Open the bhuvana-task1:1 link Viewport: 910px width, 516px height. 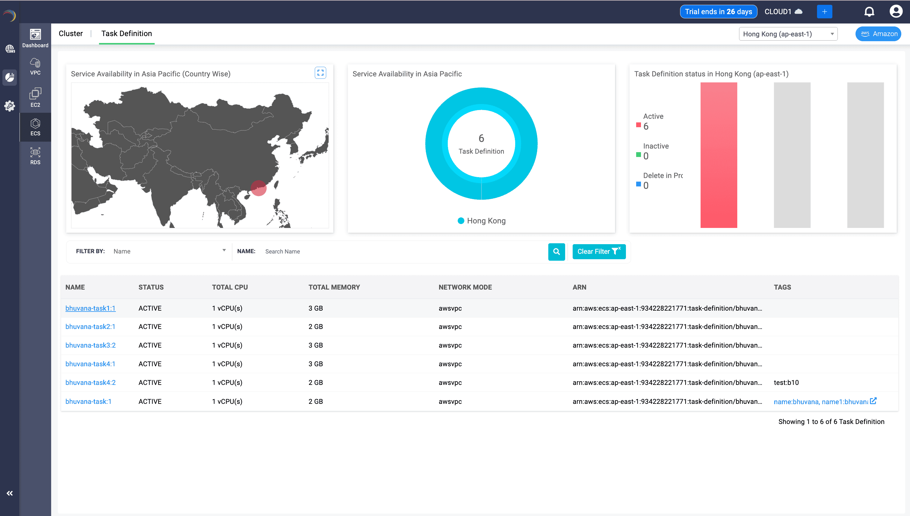[91, 308]
